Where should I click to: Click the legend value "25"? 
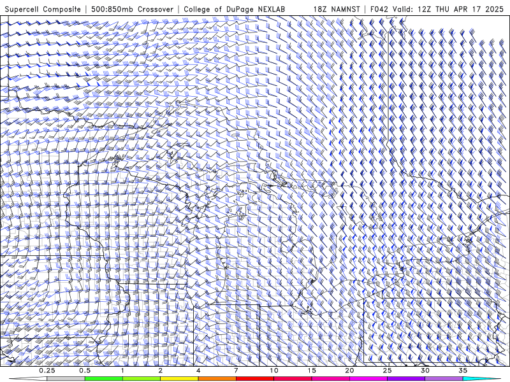[387, 371]
